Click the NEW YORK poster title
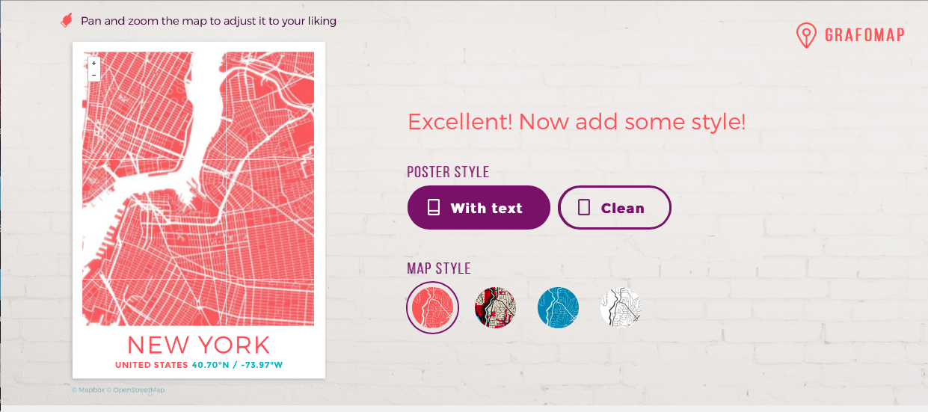The image size is (928, 412). click(x=198, y=345)
